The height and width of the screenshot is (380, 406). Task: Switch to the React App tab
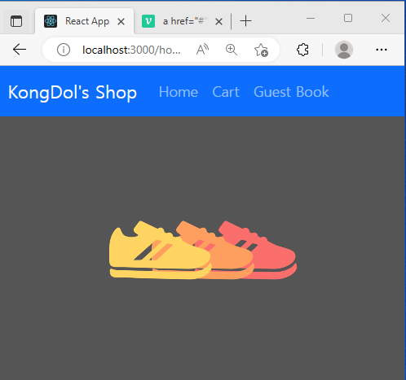(x=84, y=21)
